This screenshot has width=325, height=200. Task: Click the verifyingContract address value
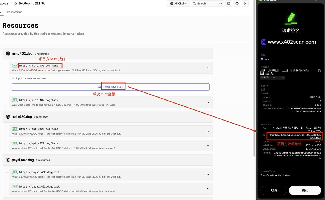tap(304, 110)
